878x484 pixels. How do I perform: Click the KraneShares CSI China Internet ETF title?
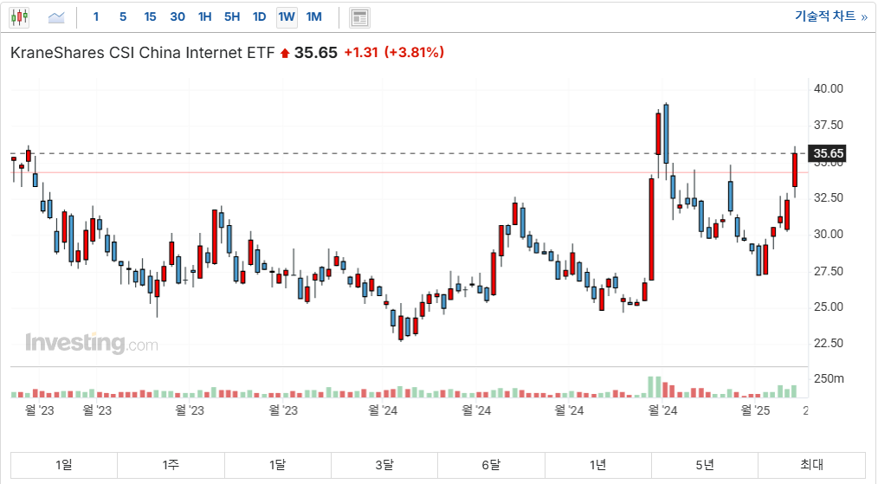click(142, 53)
